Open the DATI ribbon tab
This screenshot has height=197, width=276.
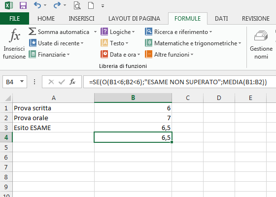click(x=221, y=19)
